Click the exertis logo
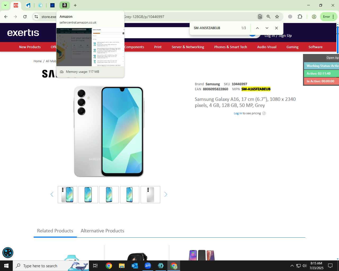339x271 pixels. tap(23, 33)
